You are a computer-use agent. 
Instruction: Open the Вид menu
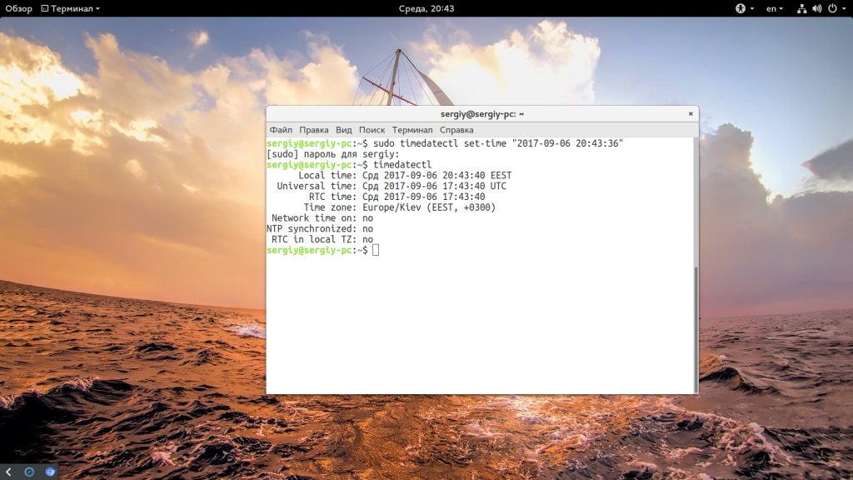[x=344, y=130]
